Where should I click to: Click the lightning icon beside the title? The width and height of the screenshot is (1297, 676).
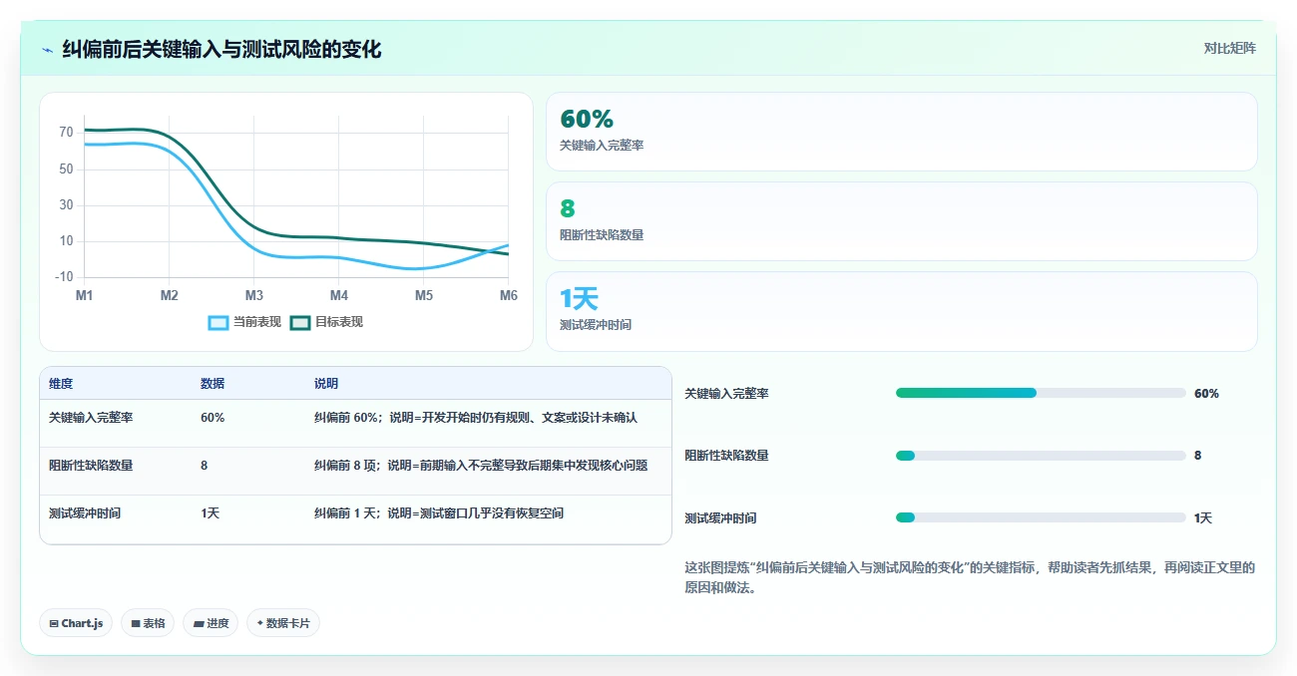[47, 50]
